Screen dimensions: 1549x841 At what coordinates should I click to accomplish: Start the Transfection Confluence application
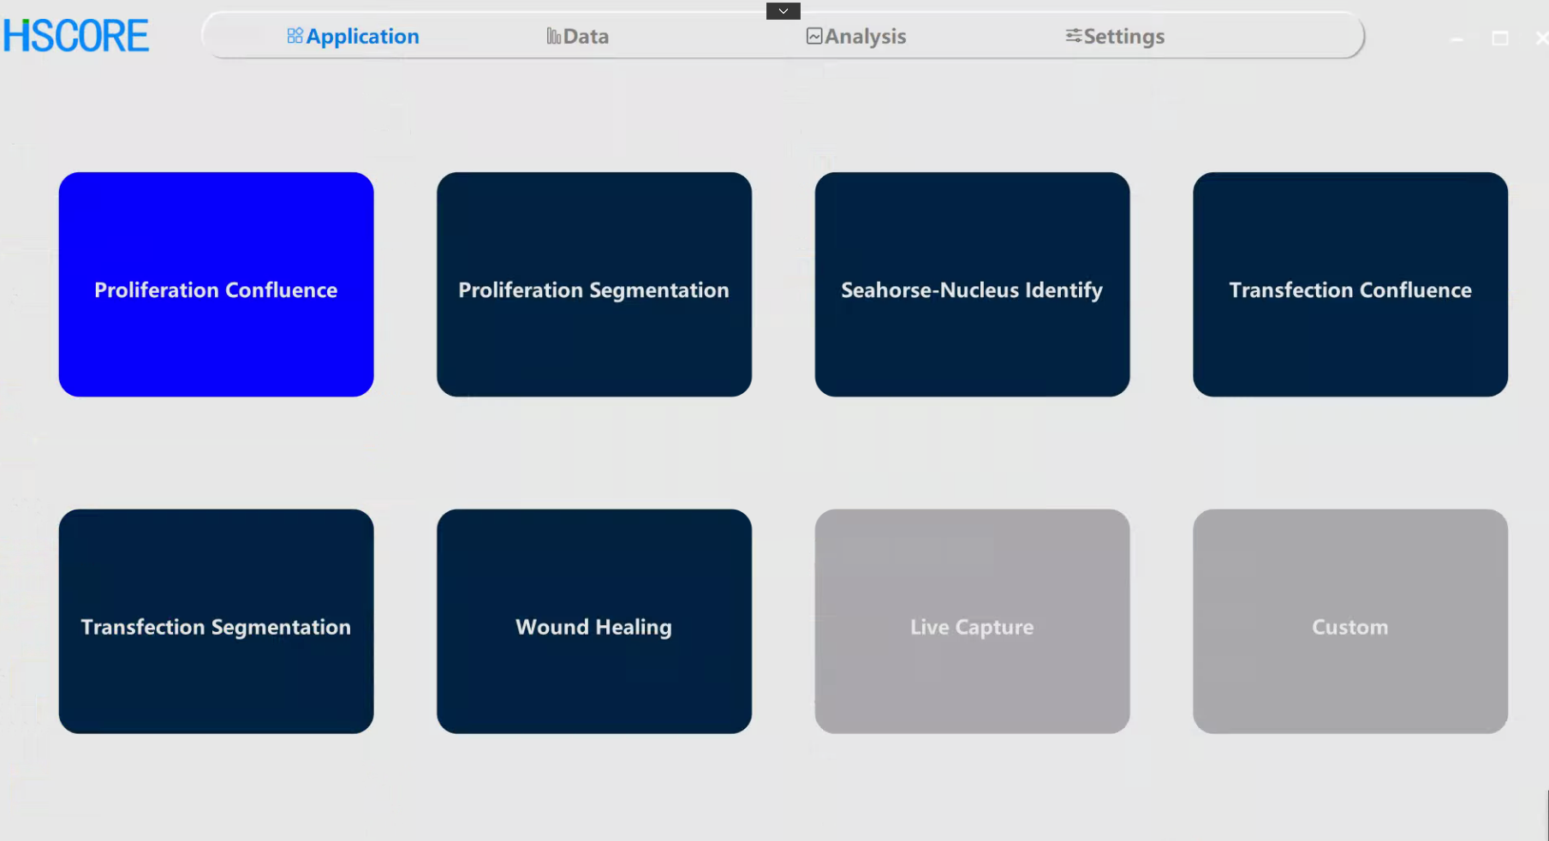(1349, 284)
